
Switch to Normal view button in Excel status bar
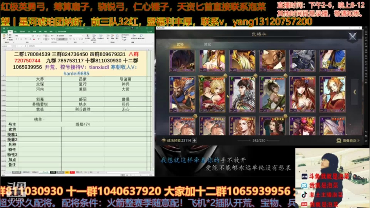coord(123,175)
